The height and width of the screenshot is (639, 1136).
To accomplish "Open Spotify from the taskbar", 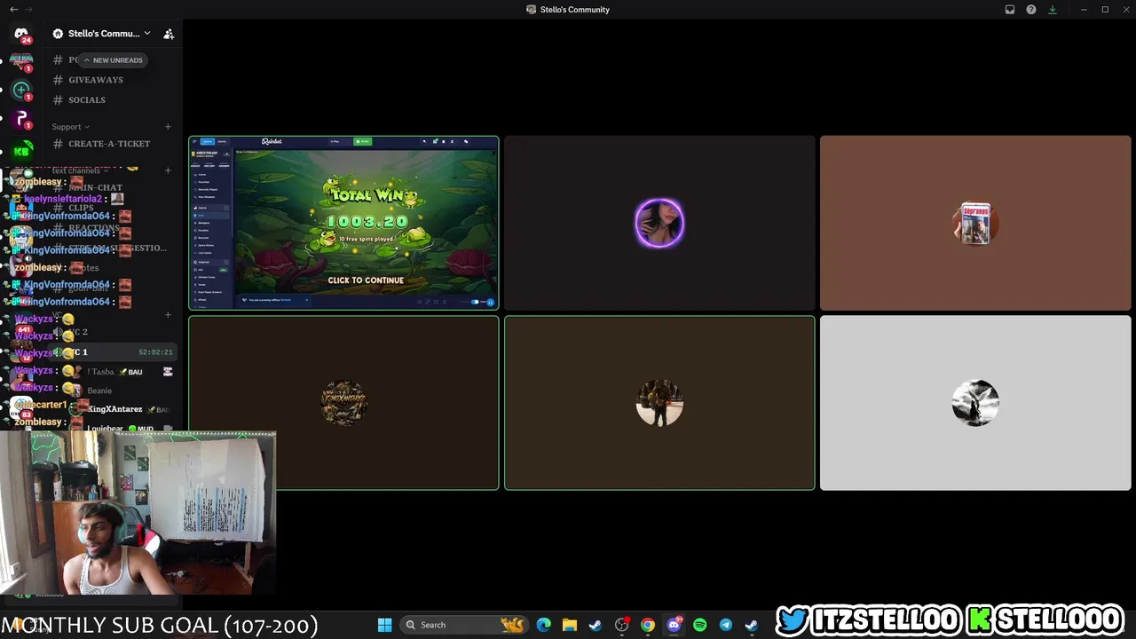I will pos(699,625).
